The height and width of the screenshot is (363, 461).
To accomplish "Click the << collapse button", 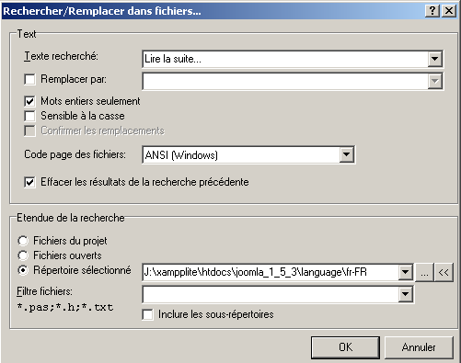I will click(x=444, y=272).
